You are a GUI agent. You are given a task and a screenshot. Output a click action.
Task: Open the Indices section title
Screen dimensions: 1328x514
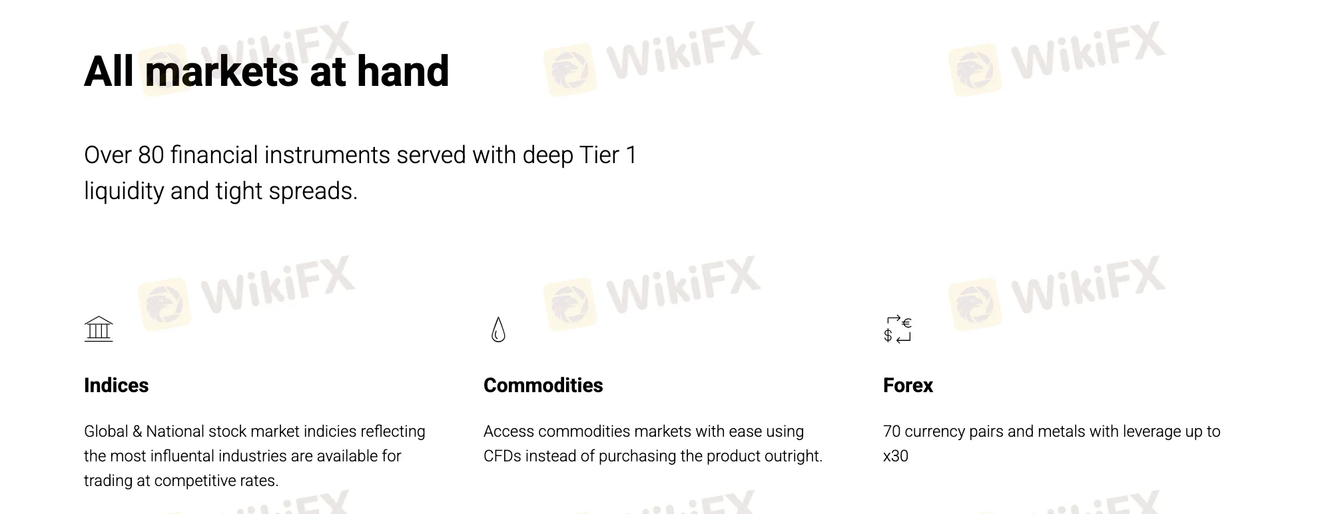coord(117,385)
